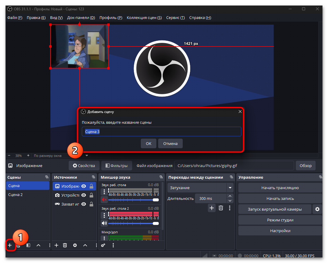The image size is (328, 263).
Task: Move selected scene up in Сцены list
Action: click(38, 245)
